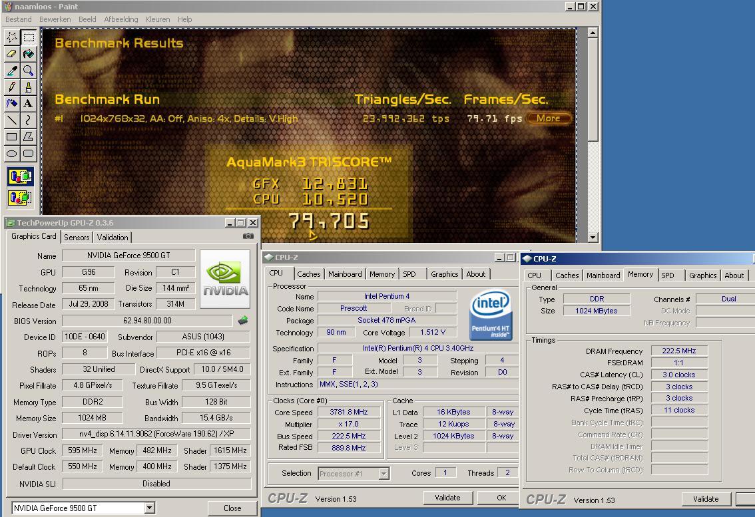Open the CPU tab in right CPU-Z window
755x517 pixels.
[x=534, y=275]
